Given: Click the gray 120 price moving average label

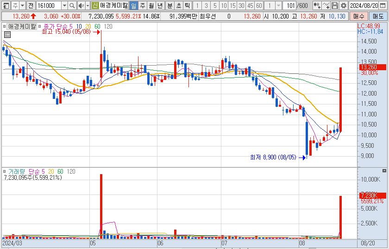Looking at the screenshot, I should point(108,26).
